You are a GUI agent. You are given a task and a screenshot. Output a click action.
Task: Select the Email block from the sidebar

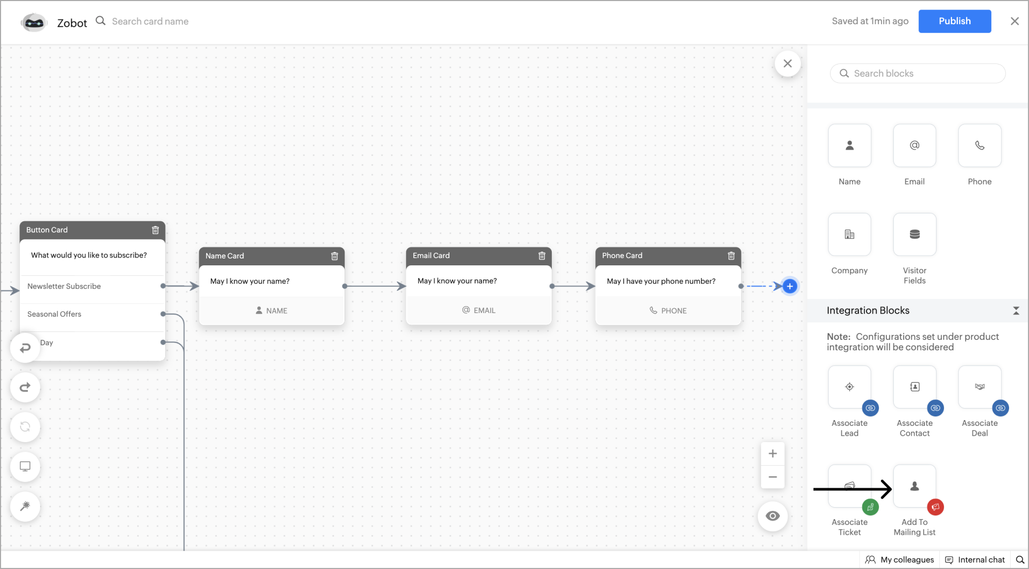click(x=914, y=146)
